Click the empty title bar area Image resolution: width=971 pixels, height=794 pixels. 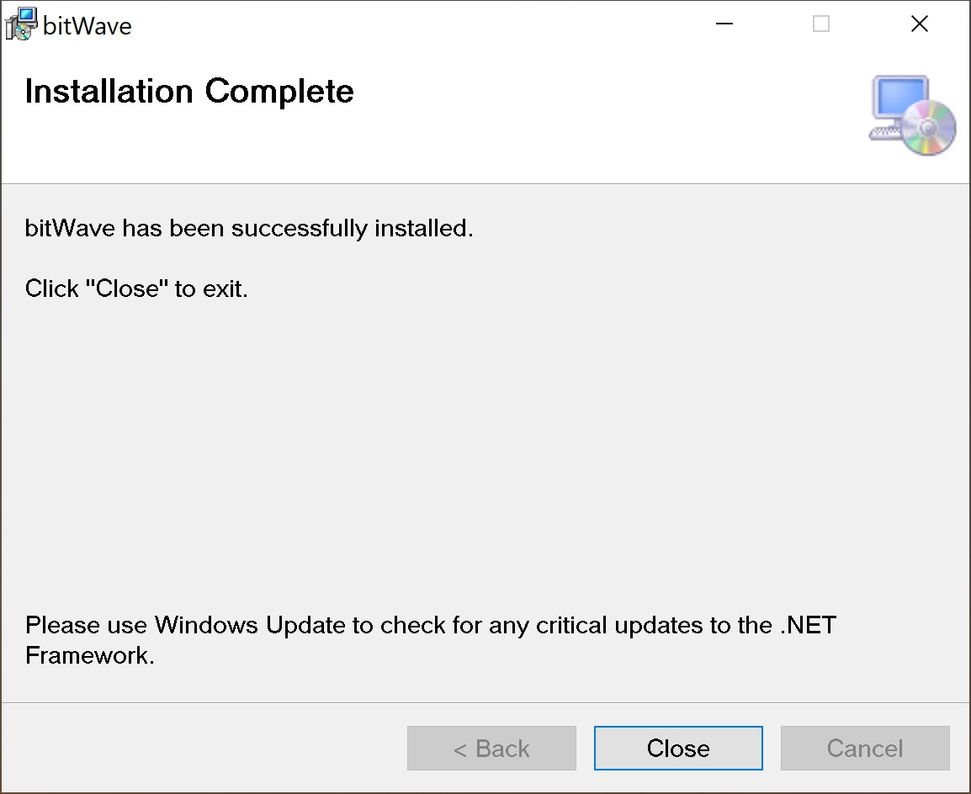[421, 24]
